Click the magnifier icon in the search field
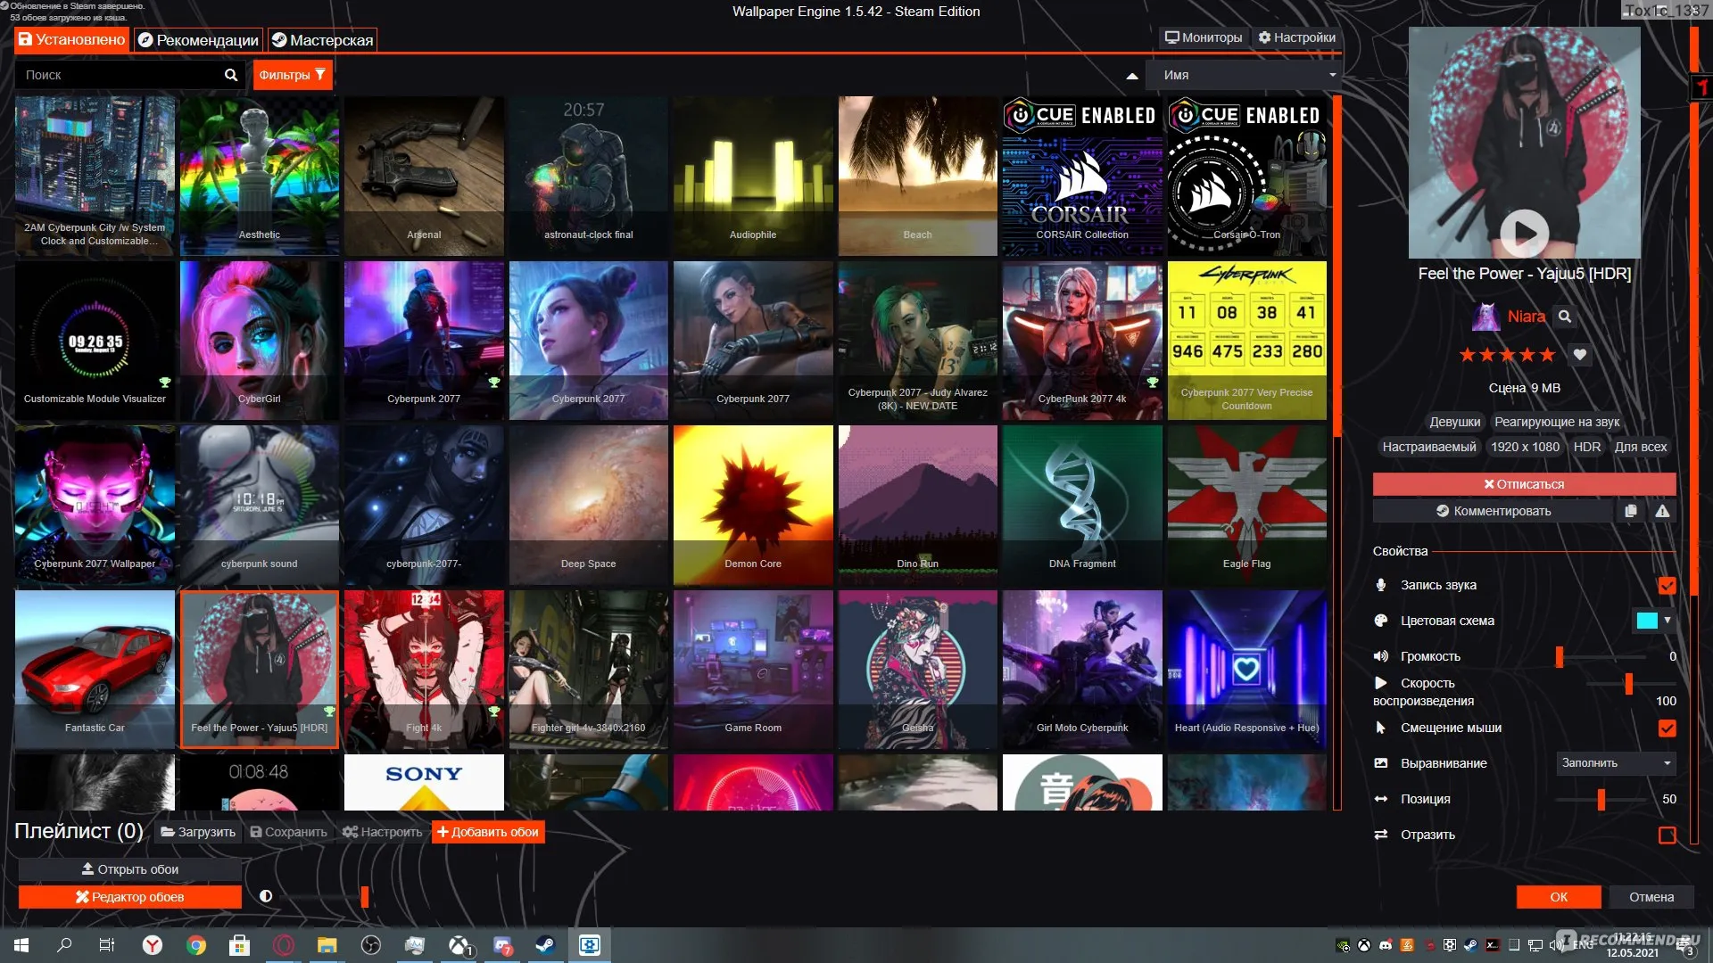This screenshot has height=963, width=1713. (x=230, y=75)
